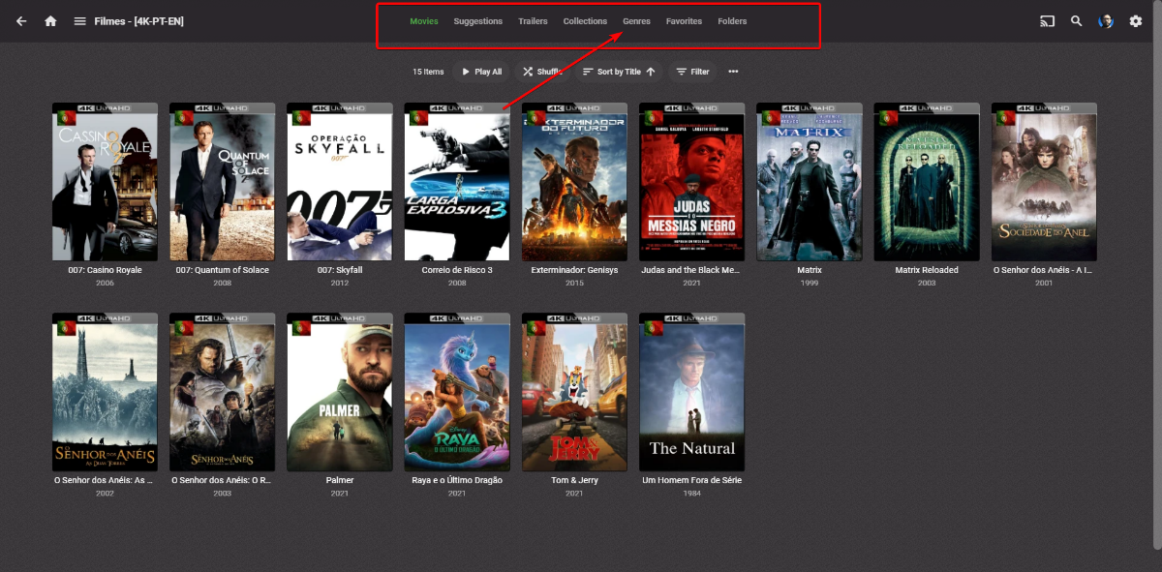Open the Casino Royale poster

coord(105,182)
